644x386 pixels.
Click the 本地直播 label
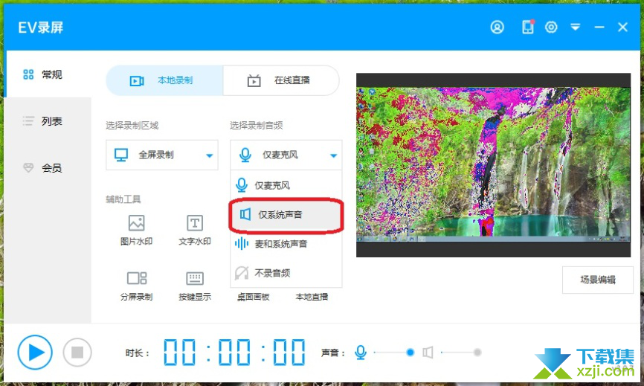click(312, 297)
